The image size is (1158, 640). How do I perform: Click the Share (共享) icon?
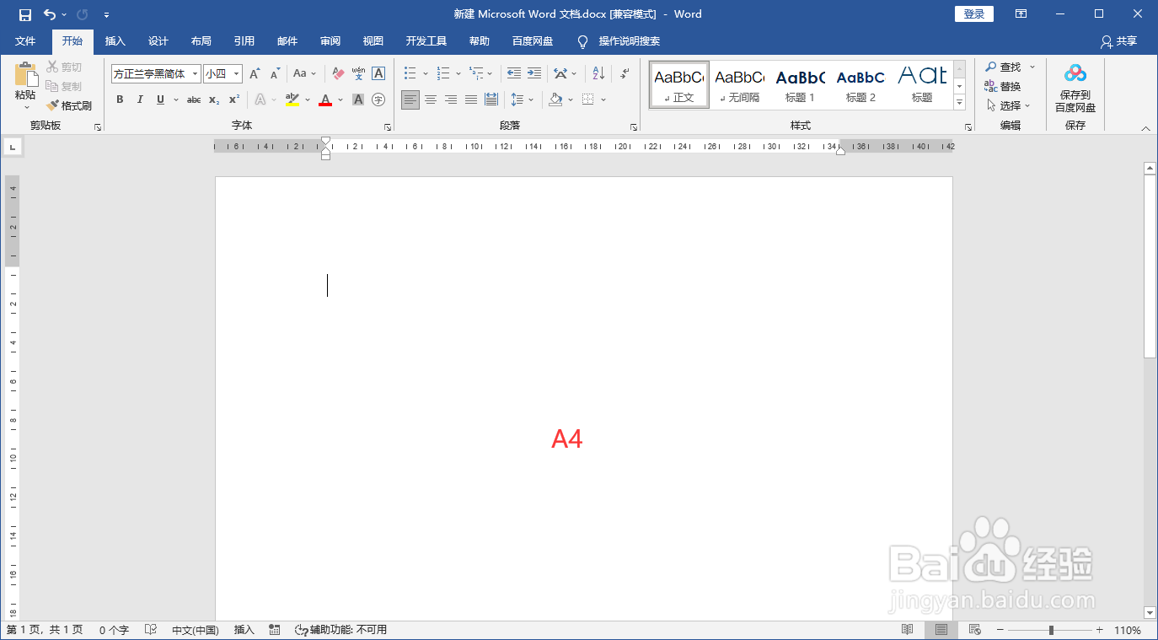tap(1118, 41)
